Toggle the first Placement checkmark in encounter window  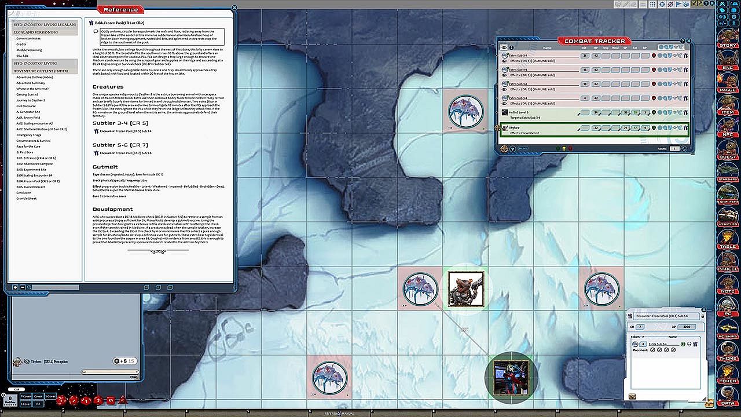pos(653,350)
